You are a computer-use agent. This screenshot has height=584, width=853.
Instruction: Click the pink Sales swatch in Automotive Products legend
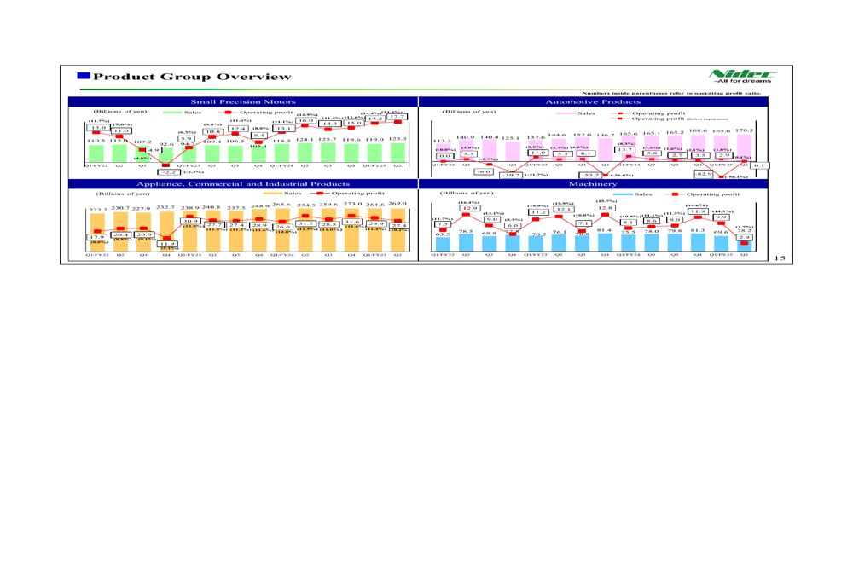[566, 112]
